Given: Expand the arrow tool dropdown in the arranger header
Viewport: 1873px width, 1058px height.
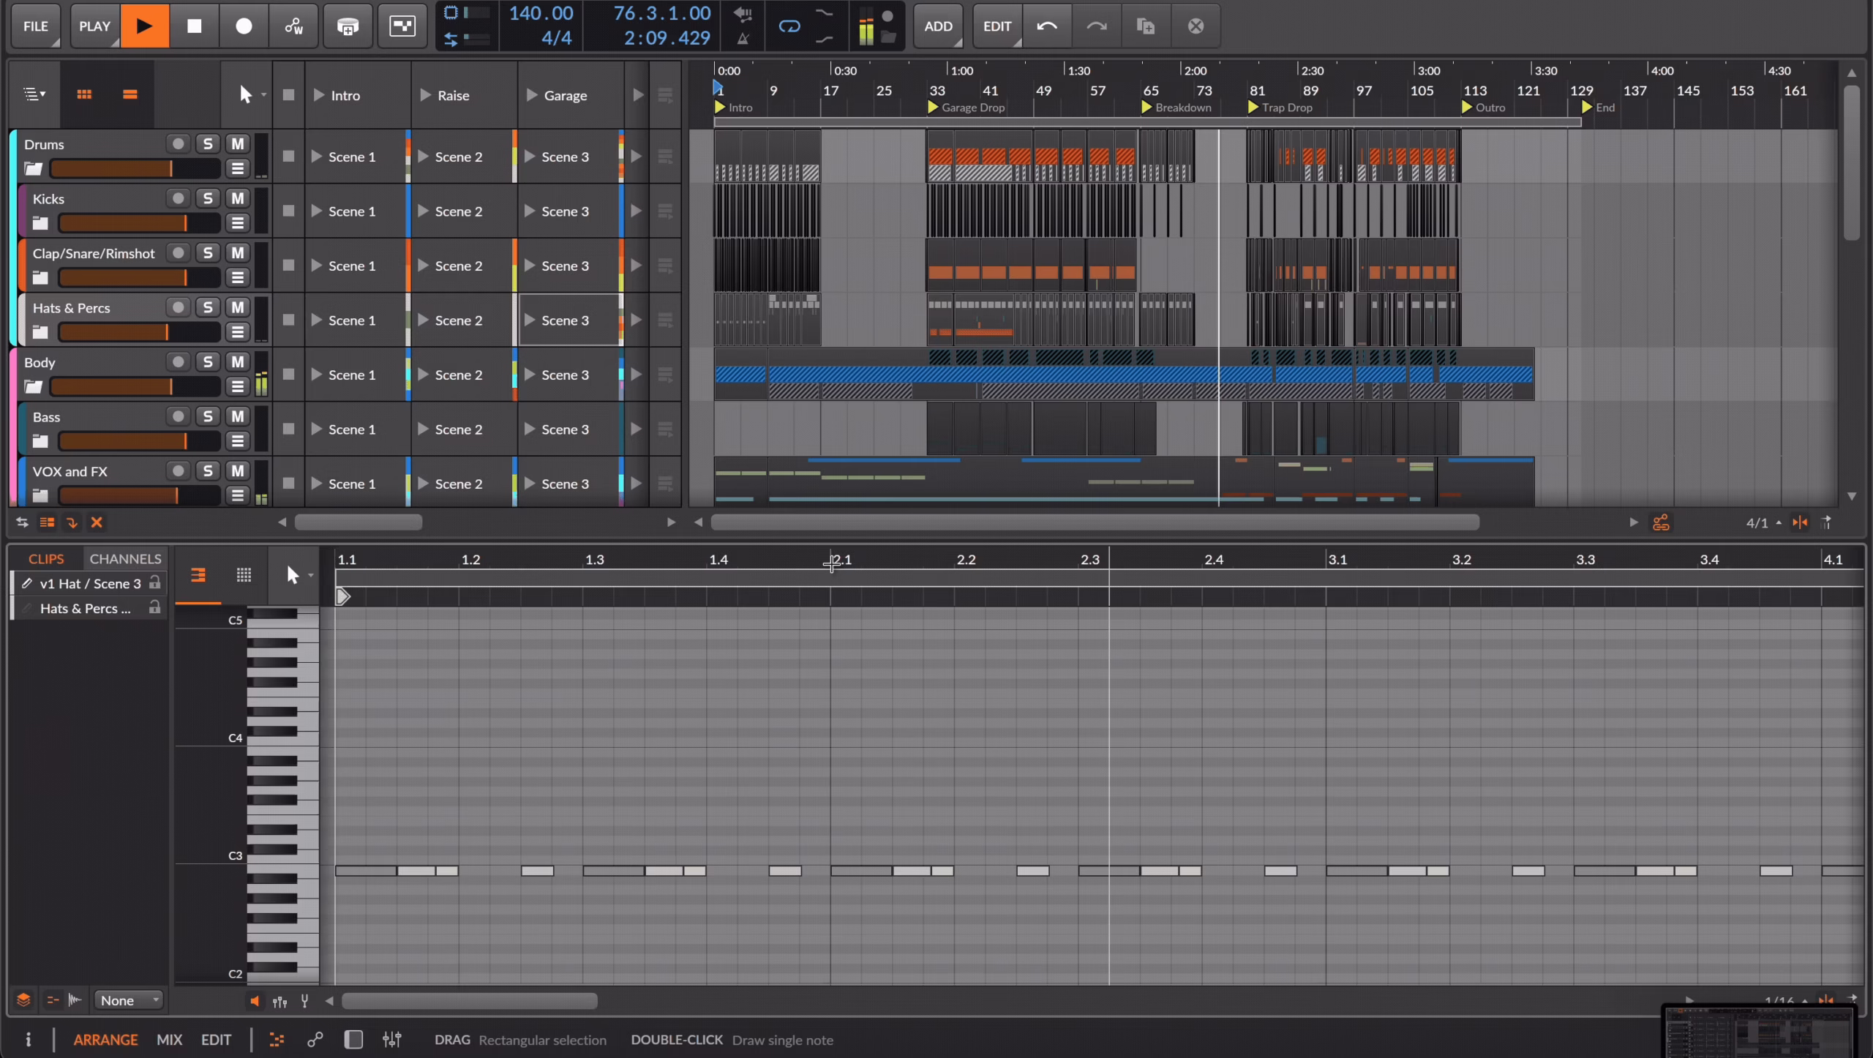Looking at the screenshot, I should point(262,94).
